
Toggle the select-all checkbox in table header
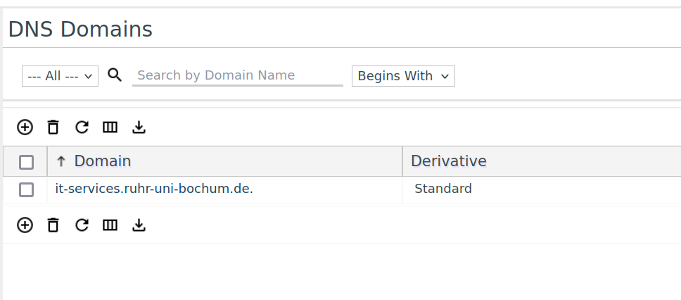(x=26, y=162)
